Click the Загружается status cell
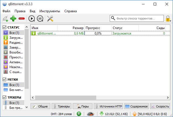Viewport: 173px width, 117px height. [122, 33]
